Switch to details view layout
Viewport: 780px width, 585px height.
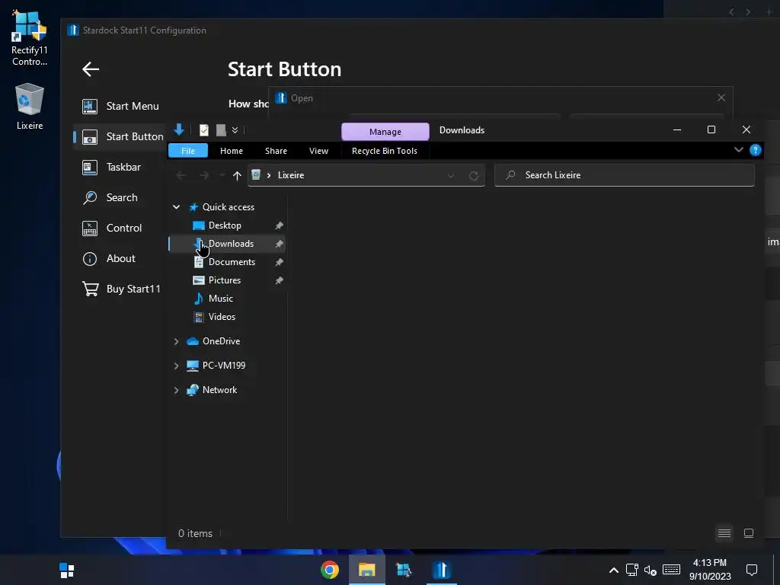pos(724,533)
